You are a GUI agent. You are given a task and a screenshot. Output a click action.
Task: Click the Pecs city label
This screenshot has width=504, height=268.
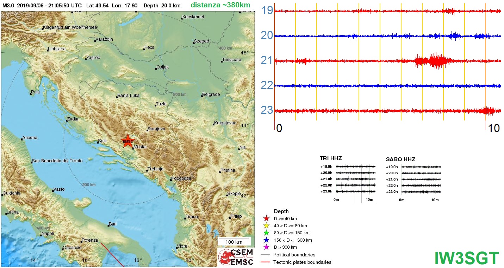pyautogui.click(x=149, y=47)
